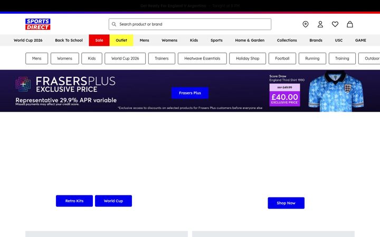
Task: Go to the USC menu item
Action: [x=338, y=40]
